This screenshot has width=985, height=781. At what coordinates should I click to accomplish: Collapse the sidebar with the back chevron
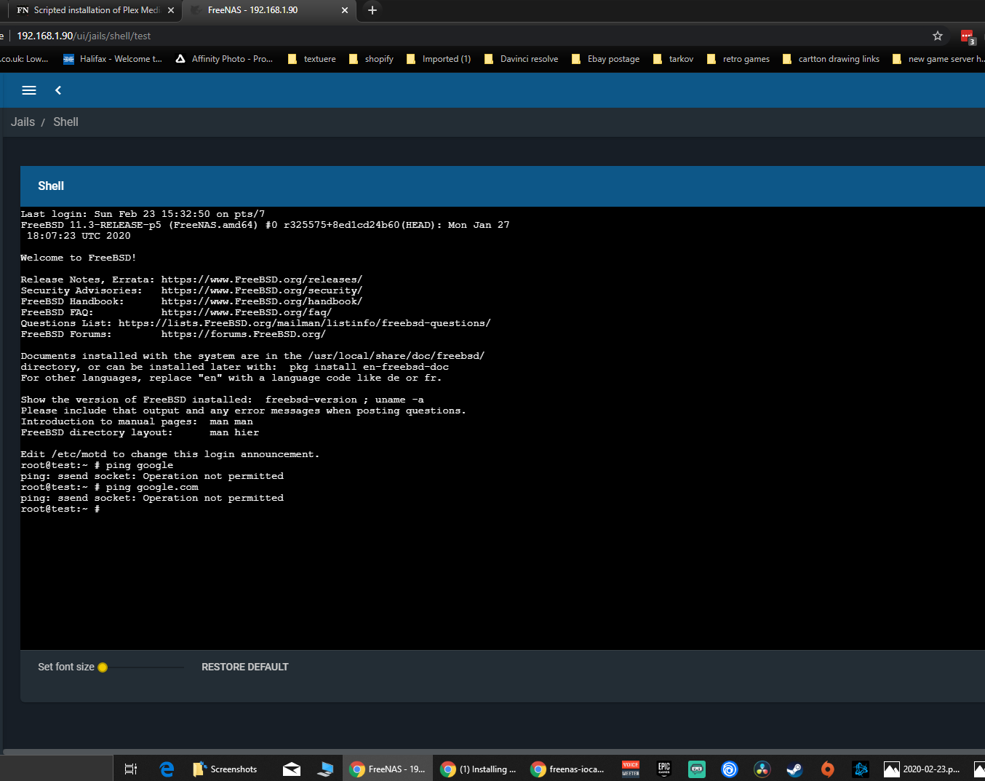(58, 90)
